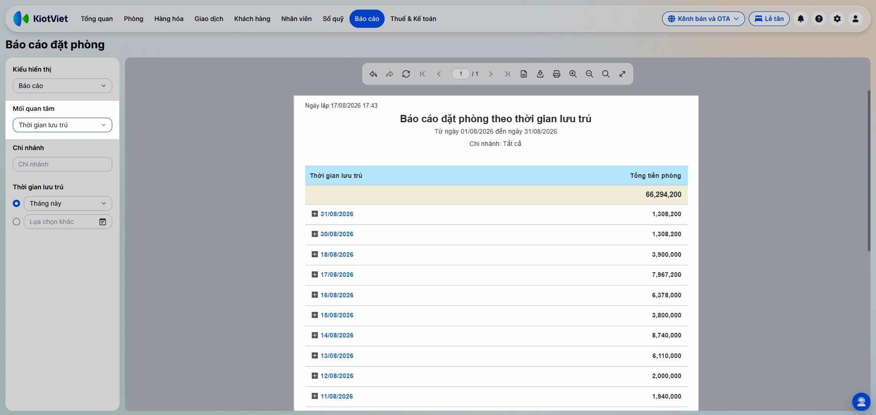Expand the 31/08/2026 row
876x415 pixels.
[314, 214]
